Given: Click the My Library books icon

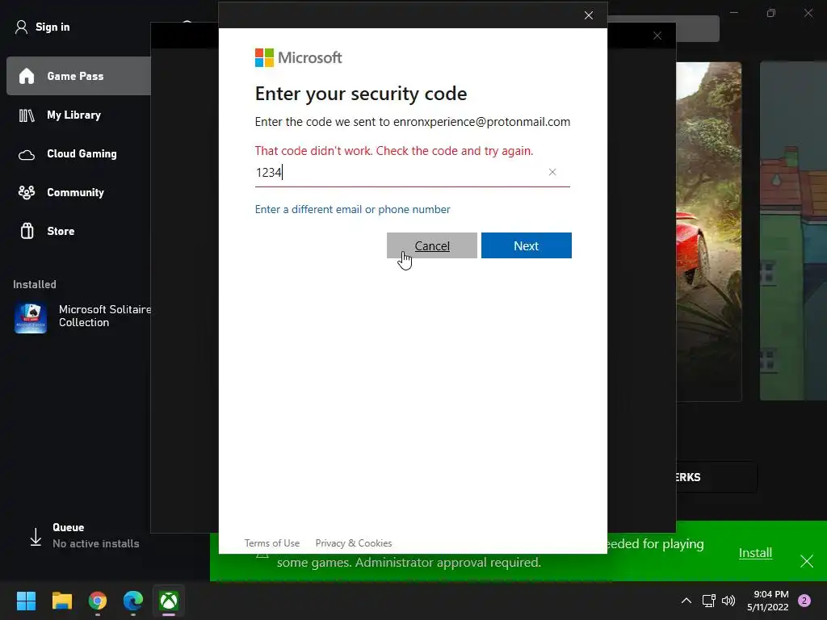Looking at the screenshot, I should (x=27, y=115).
